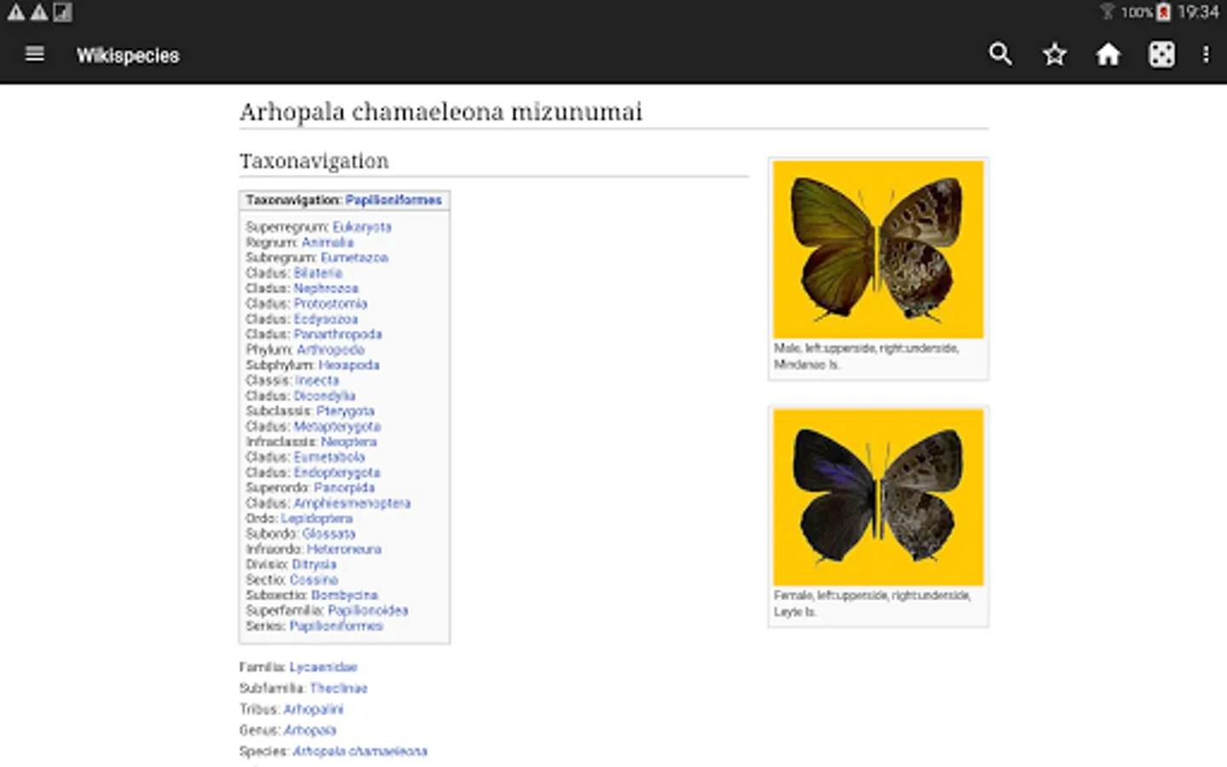This screenshot has height=767, width=1227.
Task: Go to the Papilionoidea superfamily link
Action: [x=368, y=610]
